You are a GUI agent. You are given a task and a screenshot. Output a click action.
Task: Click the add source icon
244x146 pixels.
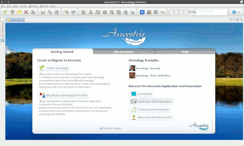click(118, 12)
